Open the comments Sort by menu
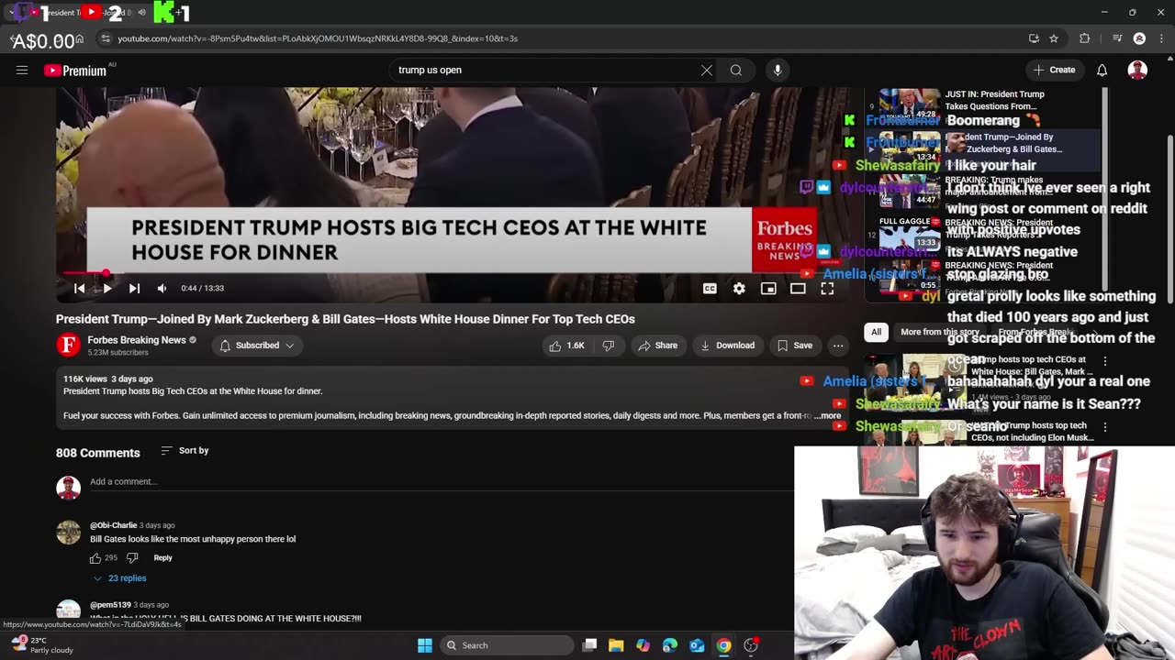 pos(185,450)
